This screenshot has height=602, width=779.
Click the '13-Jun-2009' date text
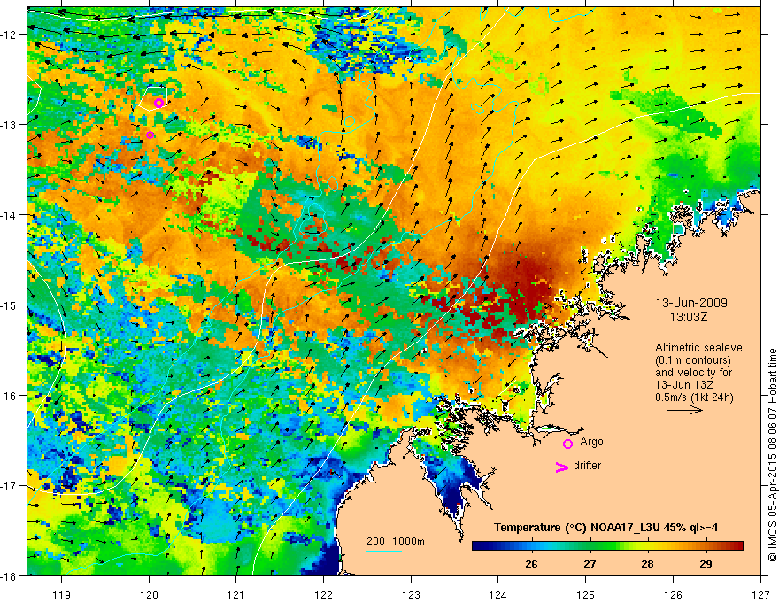691,303
